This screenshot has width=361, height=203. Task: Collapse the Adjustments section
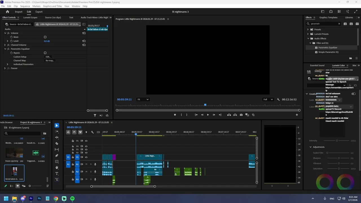(311, 147)
